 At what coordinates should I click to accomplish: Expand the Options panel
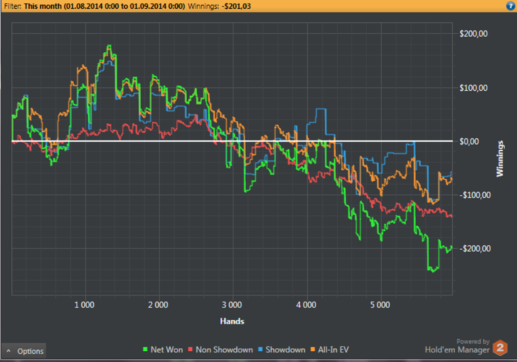24,351
